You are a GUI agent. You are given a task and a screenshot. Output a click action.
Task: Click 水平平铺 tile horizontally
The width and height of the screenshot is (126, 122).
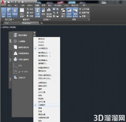click(x=84, y=9)
